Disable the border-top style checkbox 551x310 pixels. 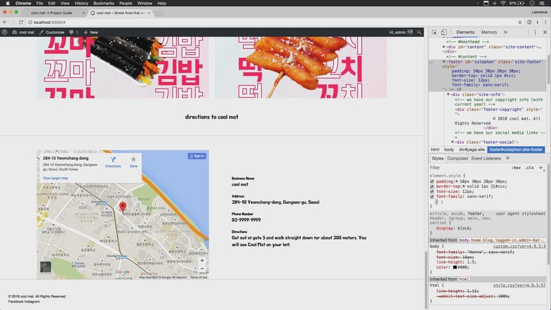coord(432,186)
